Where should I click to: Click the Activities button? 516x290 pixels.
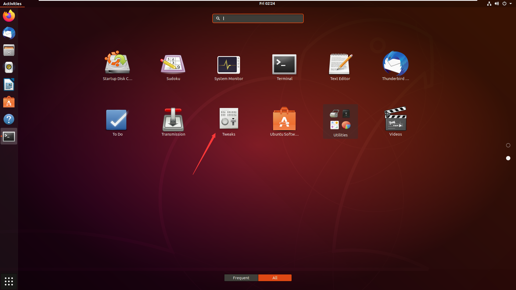pyautogui.click(x=12, y=3)
